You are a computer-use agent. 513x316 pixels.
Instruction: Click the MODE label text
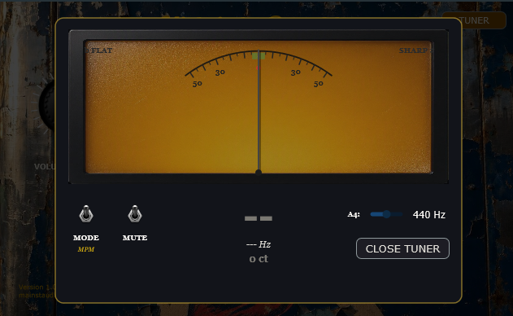[x=86, y=238]
